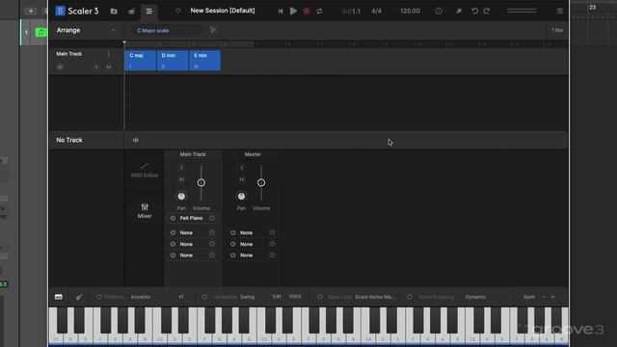Image resolution: width=617 pixels, height=347 pixels.
Task: Click the 120.00 tempo field
Action: (410, 11)
